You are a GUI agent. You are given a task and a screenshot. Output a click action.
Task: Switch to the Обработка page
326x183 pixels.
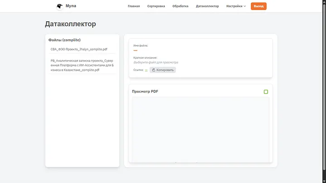tap(180, 6)
